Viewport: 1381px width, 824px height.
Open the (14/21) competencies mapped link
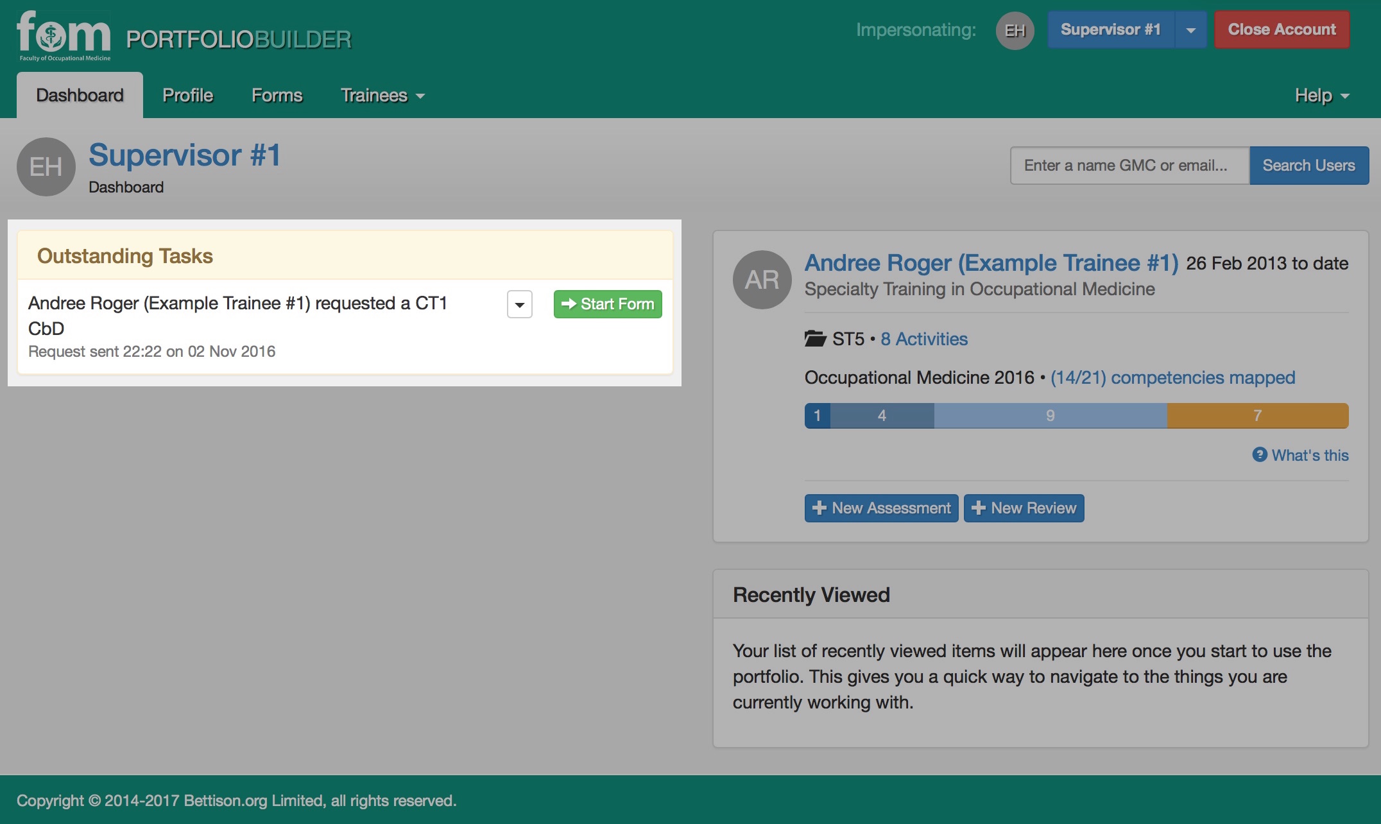pos(1173,377)
